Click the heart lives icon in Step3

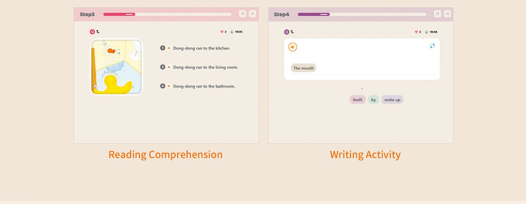point(222,32)
